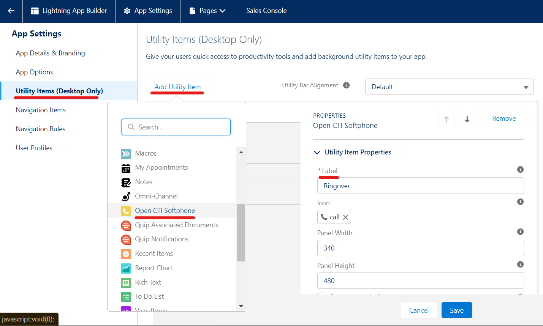Open Navigation Rules
543x326 pixels.
pyautogui.click(x=41, y=129)
